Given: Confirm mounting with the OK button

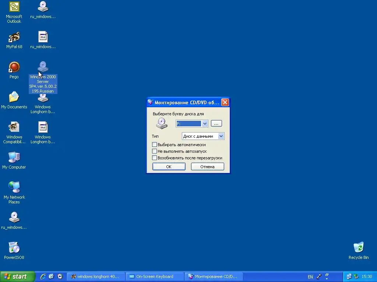Looking at the screenshot, I should coord(169,167).
